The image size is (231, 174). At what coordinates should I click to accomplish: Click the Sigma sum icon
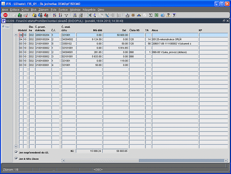pyautogui.click(x=151, y=15)
